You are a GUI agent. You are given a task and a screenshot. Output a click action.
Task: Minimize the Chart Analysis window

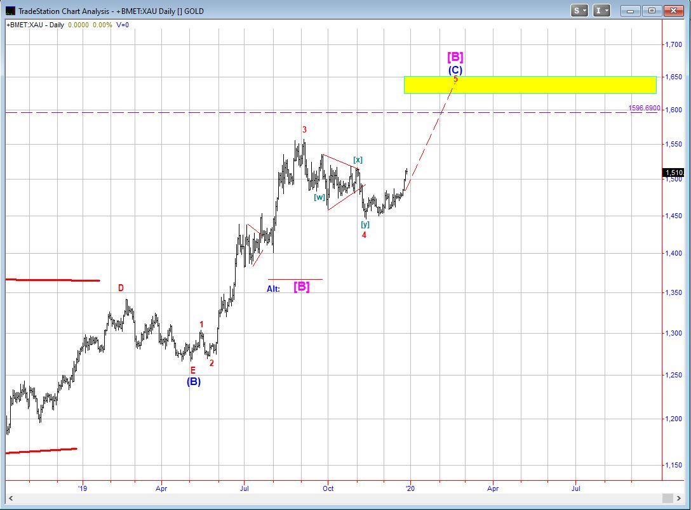(630, 10)
